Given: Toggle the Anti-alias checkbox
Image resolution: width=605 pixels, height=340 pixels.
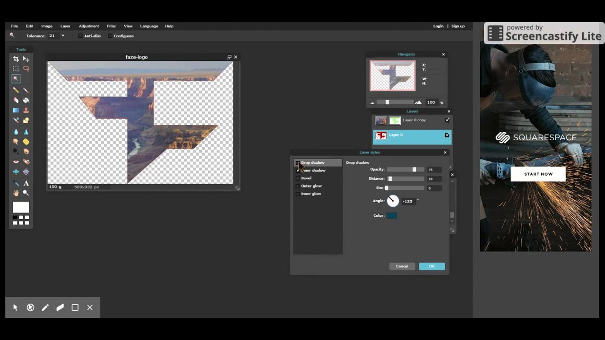Looking at the screenshot, I should (80, 36).
